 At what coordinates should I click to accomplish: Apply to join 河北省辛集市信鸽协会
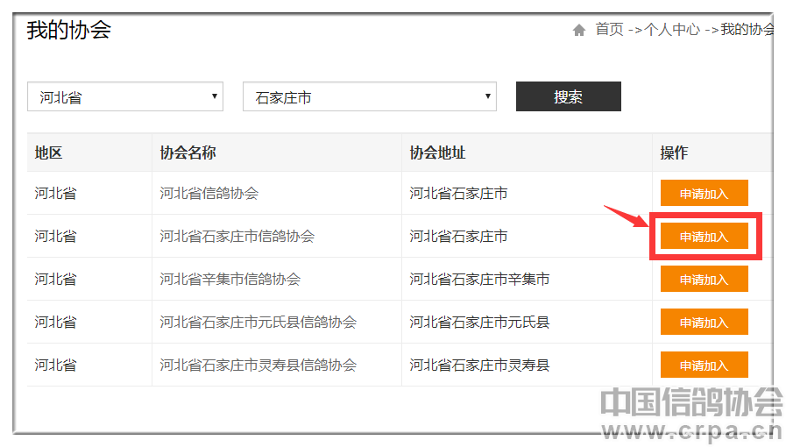(705, 279)
